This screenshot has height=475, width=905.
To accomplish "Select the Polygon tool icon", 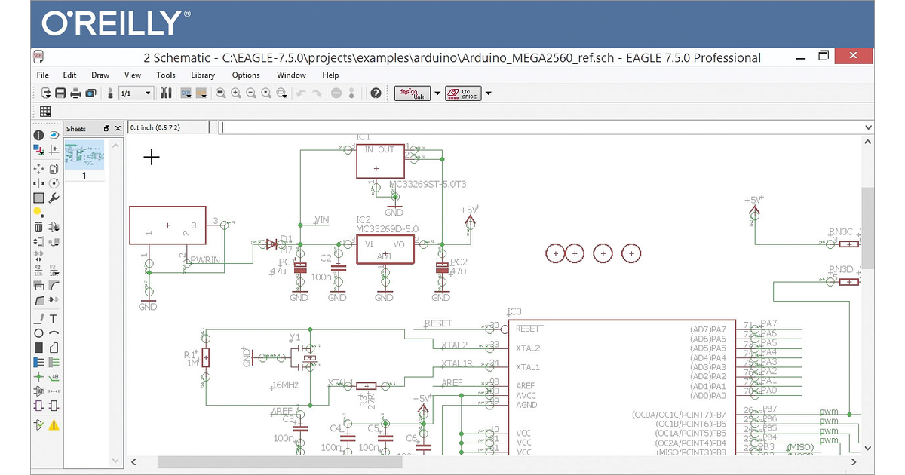I will pos(54,348).
